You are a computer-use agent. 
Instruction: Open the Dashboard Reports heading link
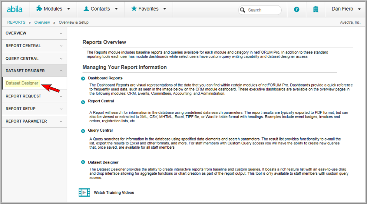click(x=105, y=78)
